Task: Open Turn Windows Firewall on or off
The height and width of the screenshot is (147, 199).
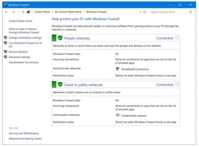Action: tap(25, 45)
